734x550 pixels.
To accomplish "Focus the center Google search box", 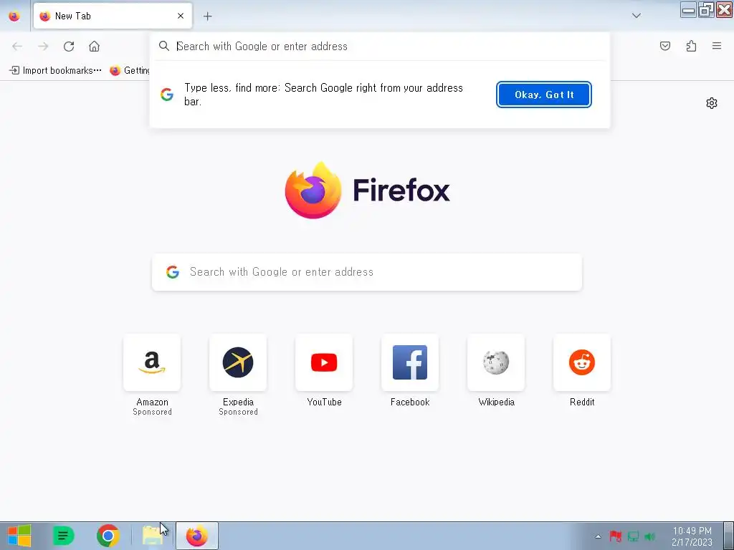I will tap(367, 271).
